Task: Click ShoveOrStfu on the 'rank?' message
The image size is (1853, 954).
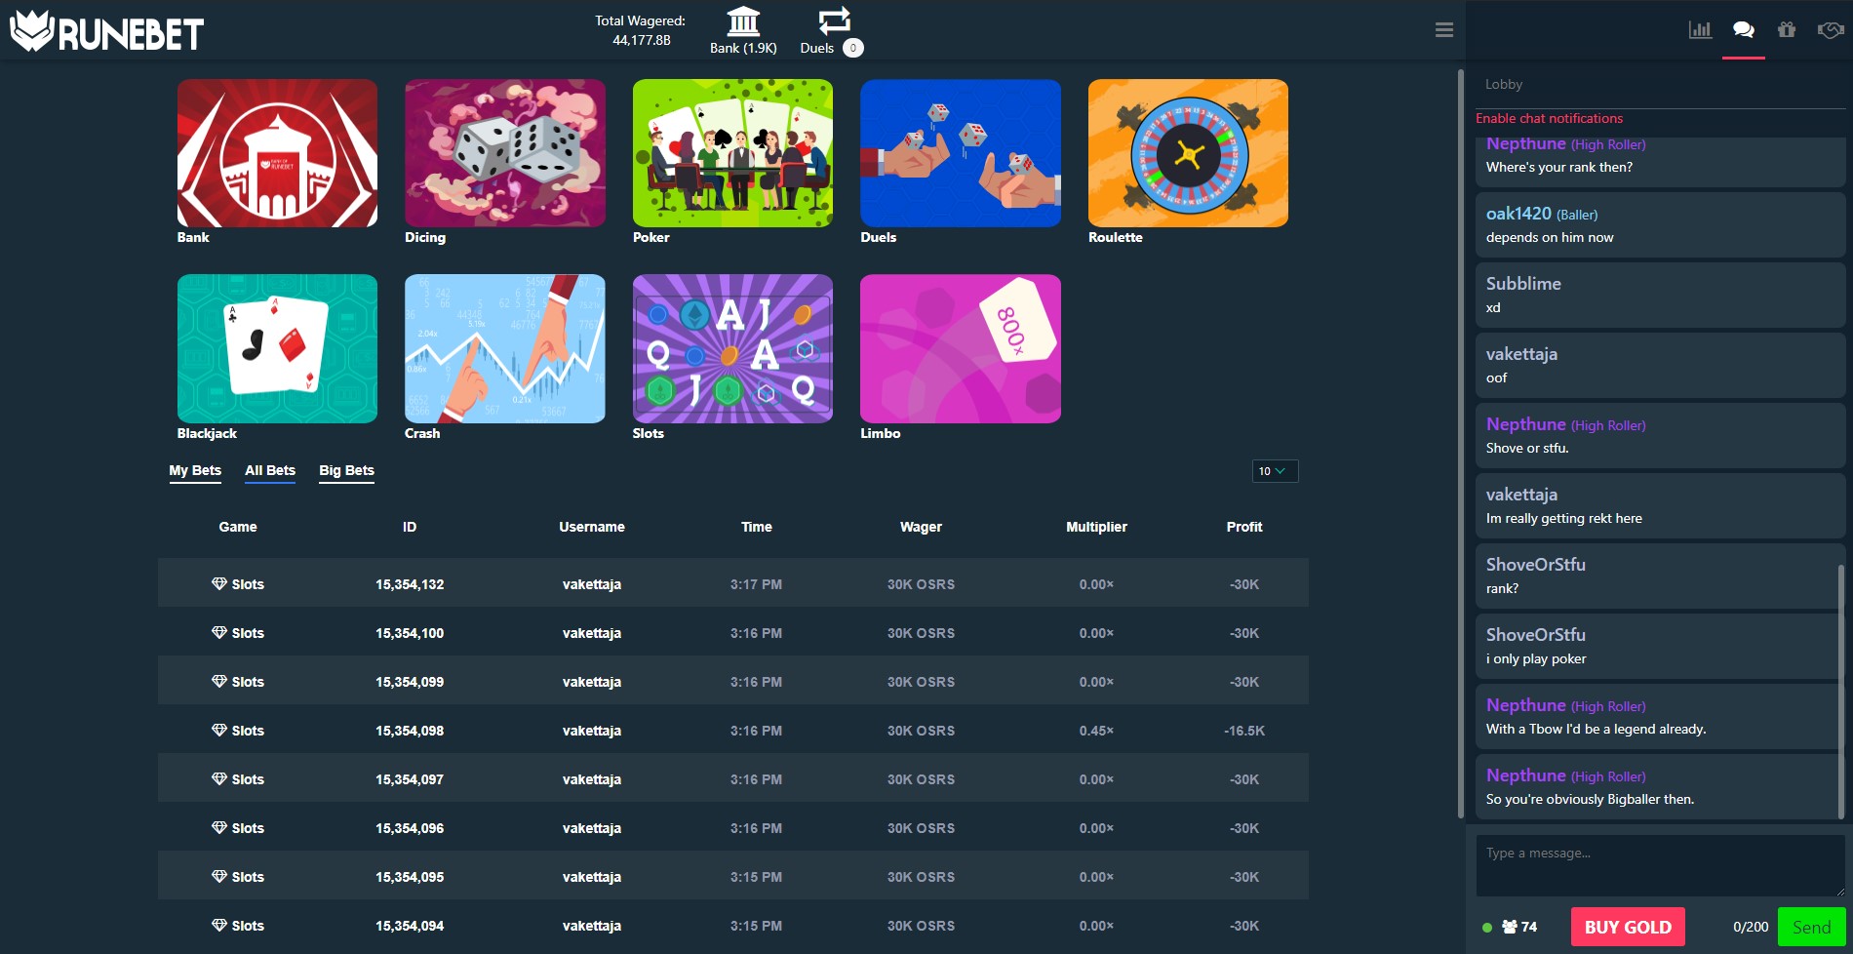Action: (x=1535, y=565)
